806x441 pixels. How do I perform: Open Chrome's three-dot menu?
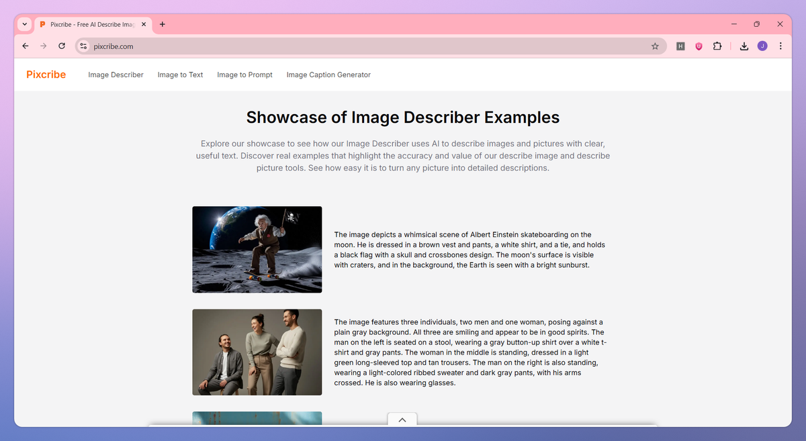(780, 46)
